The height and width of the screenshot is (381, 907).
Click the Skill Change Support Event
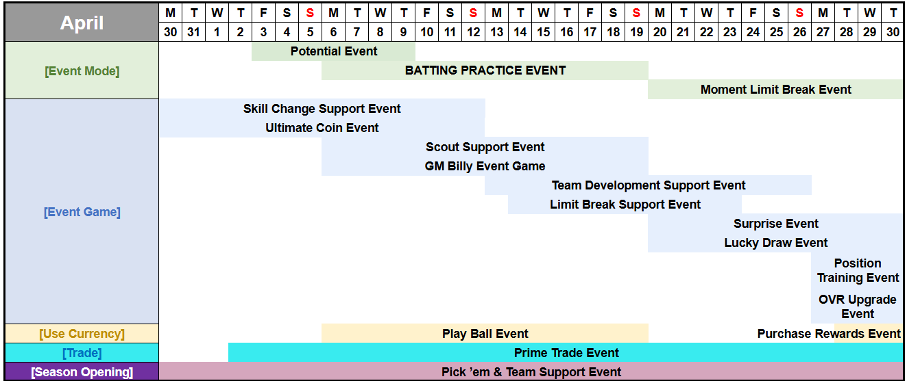tap(322, 109)
